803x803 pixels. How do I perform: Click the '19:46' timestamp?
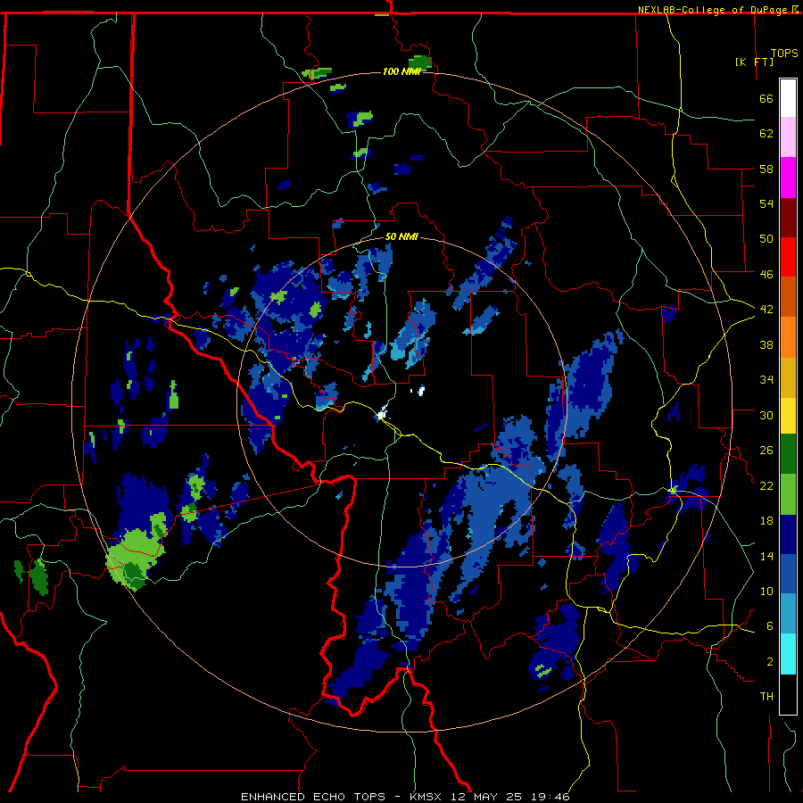tap(551, 797)
